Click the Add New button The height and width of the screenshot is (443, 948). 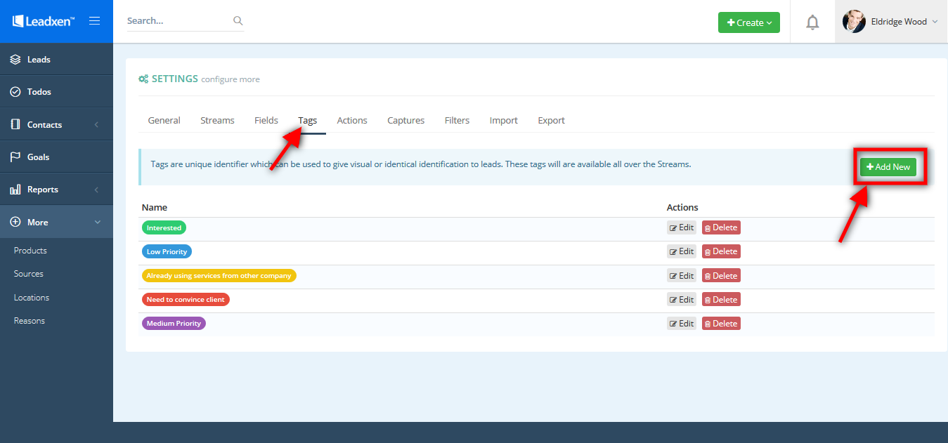coord(888,167)
